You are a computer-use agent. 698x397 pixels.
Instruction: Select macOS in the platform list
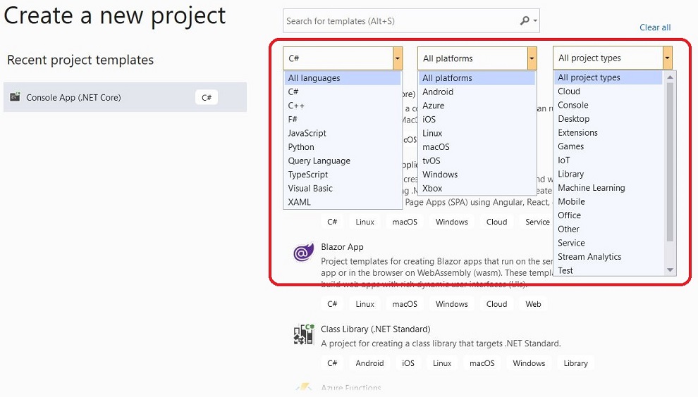(477, 146)
